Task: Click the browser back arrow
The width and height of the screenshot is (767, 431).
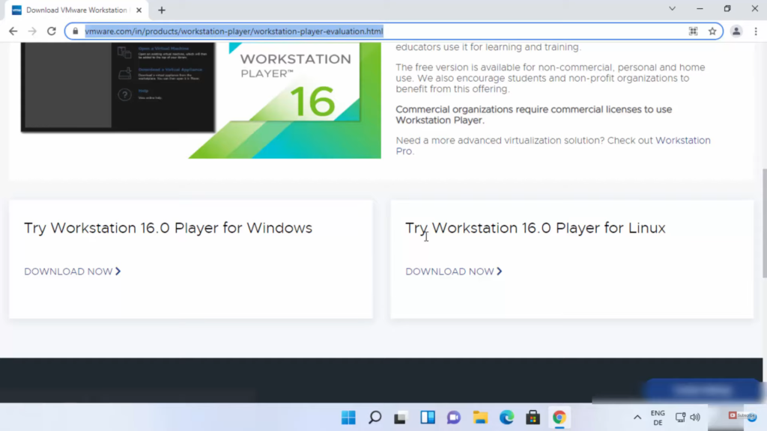Action: [13, 31]
